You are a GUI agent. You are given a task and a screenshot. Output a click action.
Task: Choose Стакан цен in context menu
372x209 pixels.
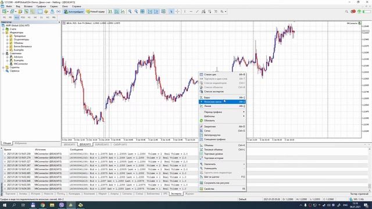[x=222, y=74]
